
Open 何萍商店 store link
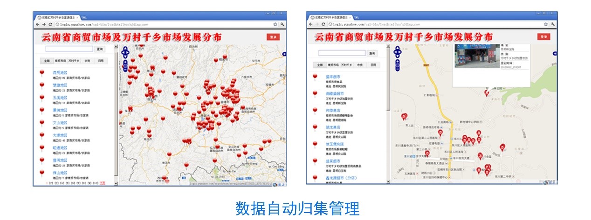pyautogui.click(x=332, y=110)
